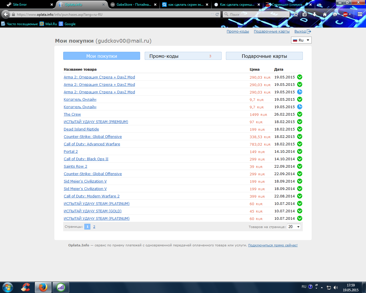Open the green chart app in taskbar

pyautogui.click(x=61, y=287)
